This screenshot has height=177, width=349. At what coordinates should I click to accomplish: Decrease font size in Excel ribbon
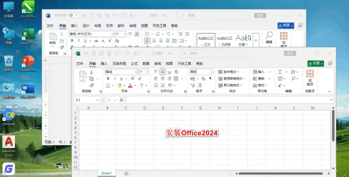coord(140,79)
